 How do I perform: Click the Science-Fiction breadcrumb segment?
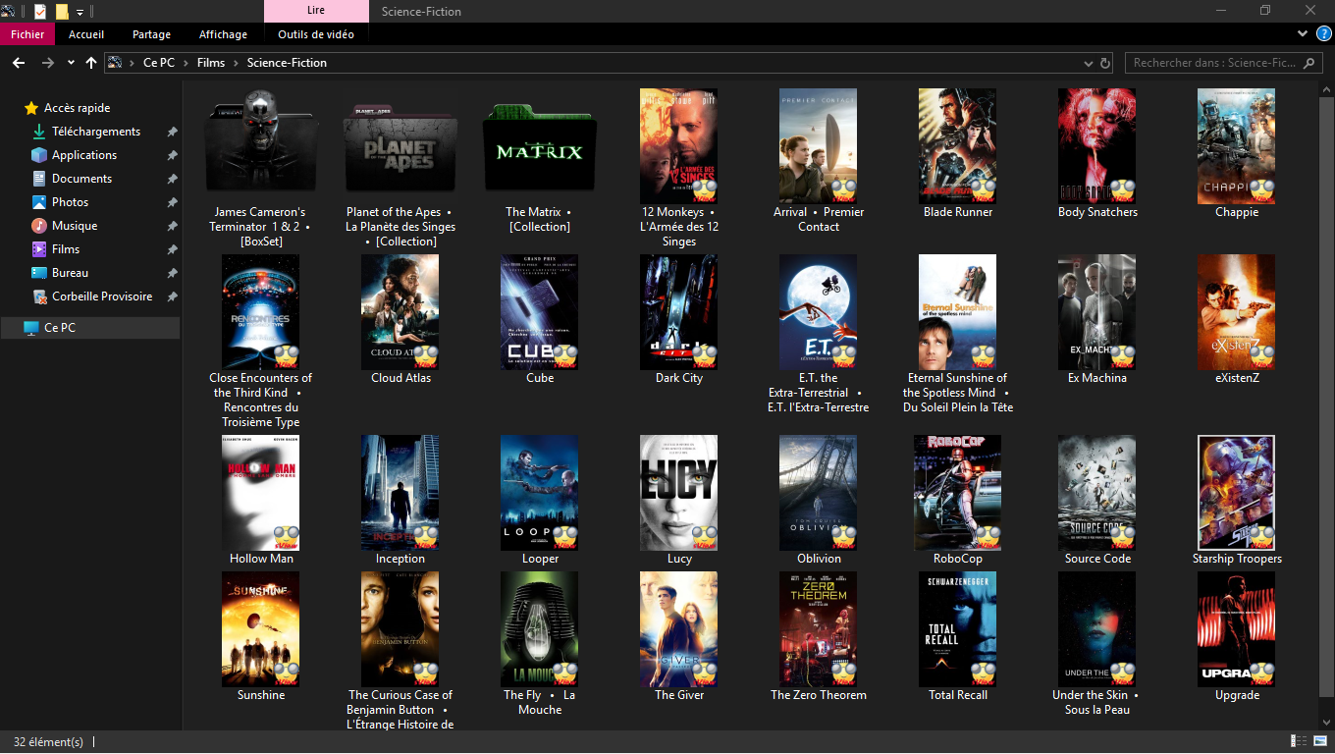pos(287,63)
